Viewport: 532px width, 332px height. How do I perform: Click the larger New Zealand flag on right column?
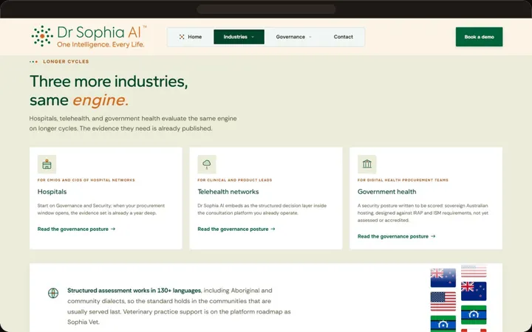pos(474,291)
